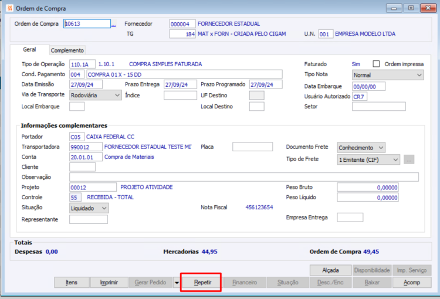Click the Imp. Serviço button
This screenshot has width=440, height=299.
point(412,270)
